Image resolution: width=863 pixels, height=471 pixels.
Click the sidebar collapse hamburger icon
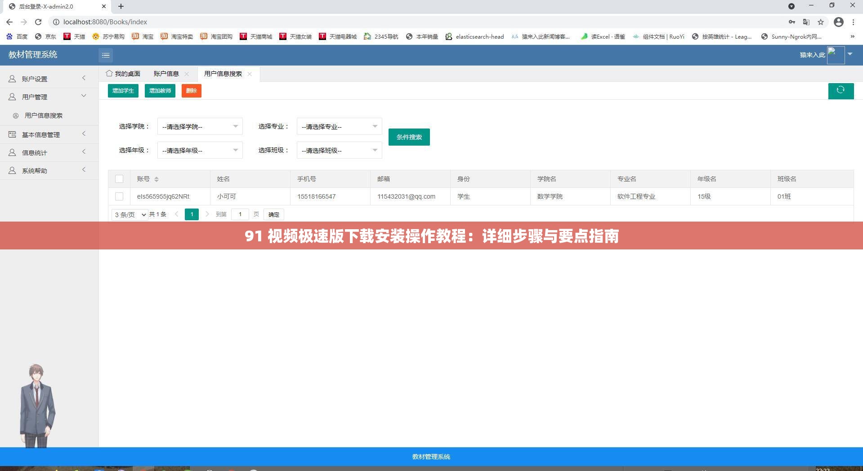click(106, 55)
